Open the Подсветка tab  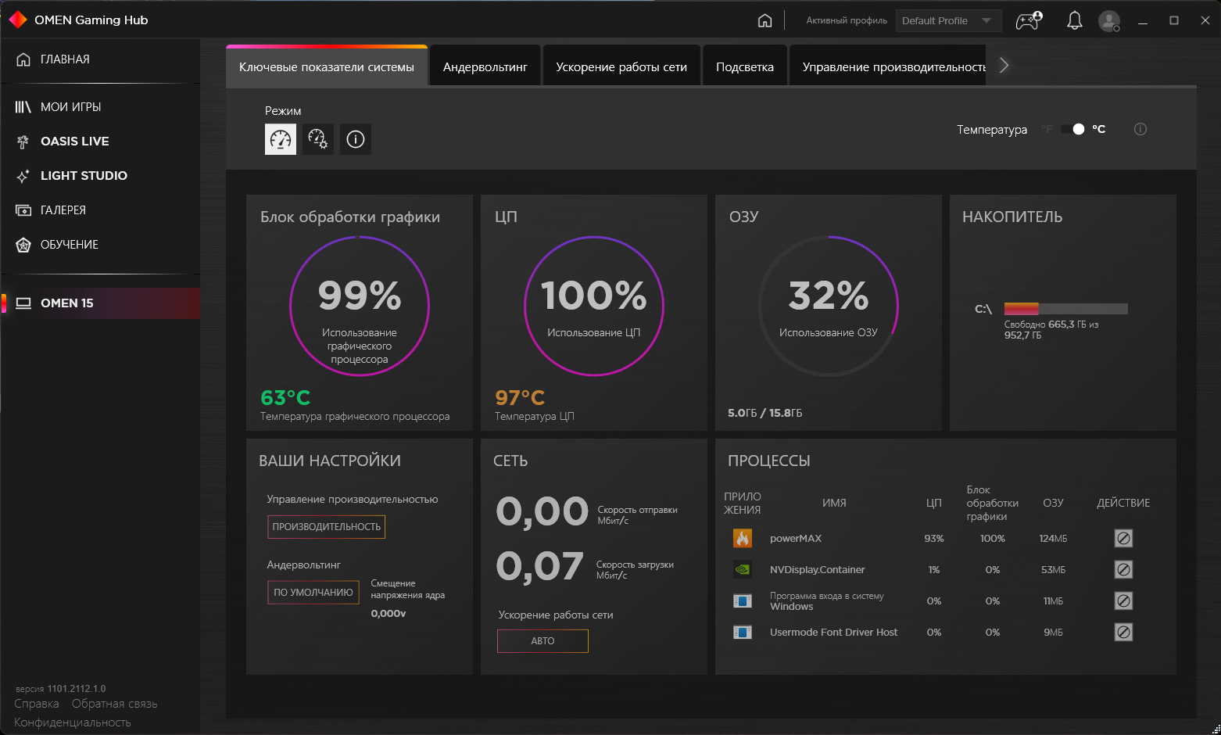(745, 67)
